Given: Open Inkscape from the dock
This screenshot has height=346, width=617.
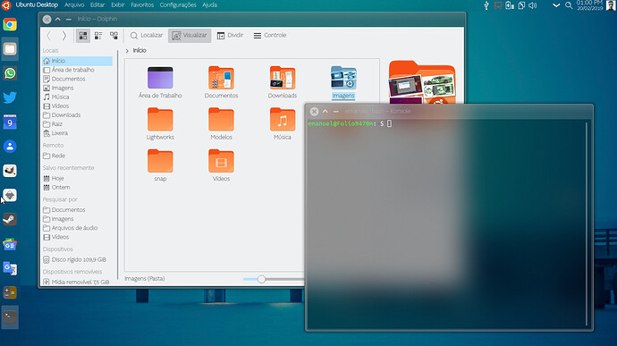Looking at the screenshot, I should coord(10,195).
